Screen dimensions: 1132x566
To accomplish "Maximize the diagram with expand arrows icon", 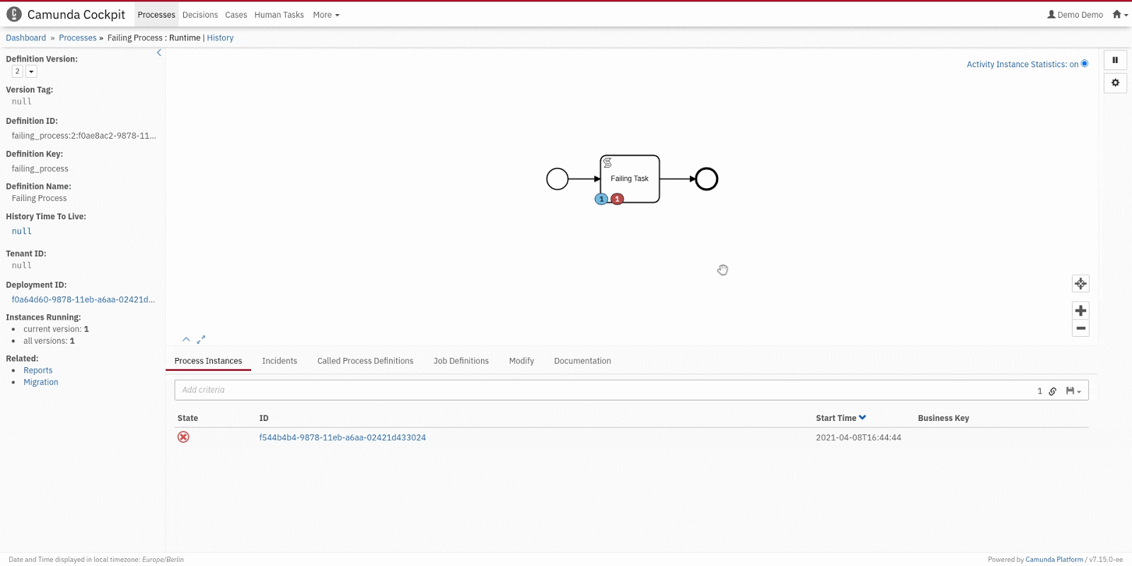I will pyautogui.click(x=201, y=340).
